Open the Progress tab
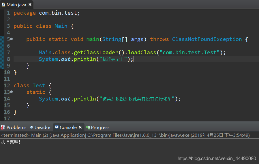Screen dimensions: 259x164 (x=97, y=127)
